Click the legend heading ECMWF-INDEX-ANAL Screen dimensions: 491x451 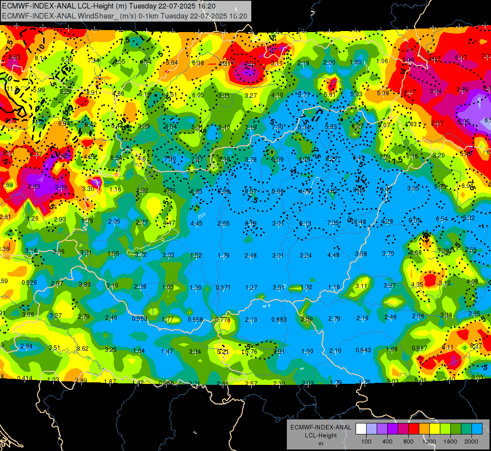point(320,427)
